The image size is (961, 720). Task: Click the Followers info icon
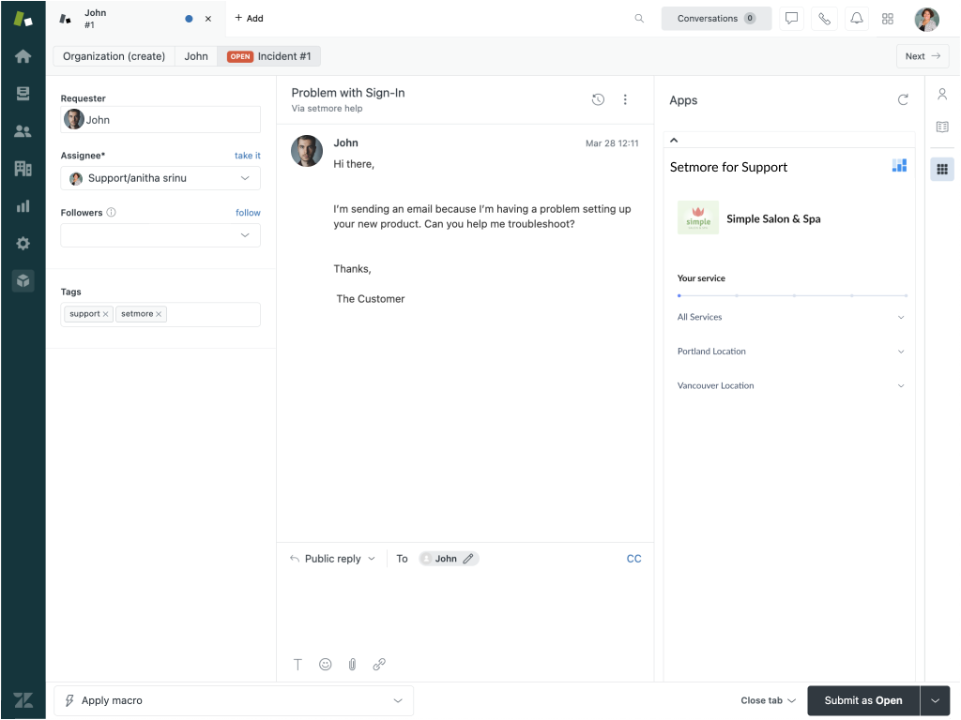[111, 213]
